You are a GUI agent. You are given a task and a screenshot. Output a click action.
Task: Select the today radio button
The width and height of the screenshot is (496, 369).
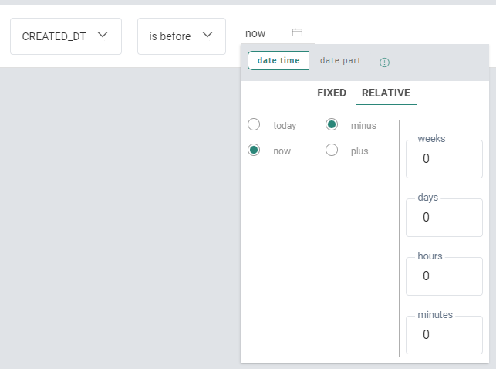click(254, 125)
